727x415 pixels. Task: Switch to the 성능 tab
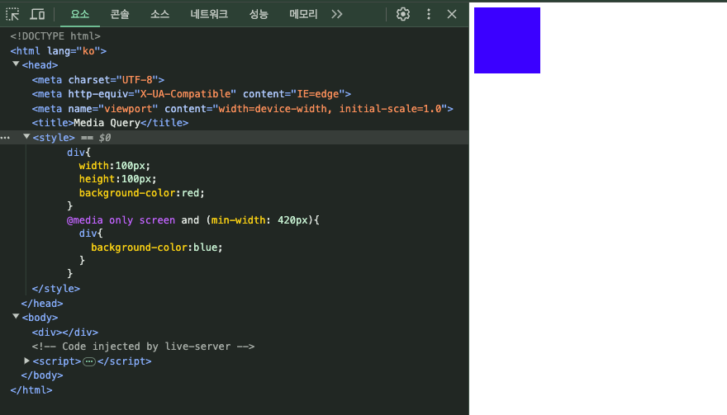tap(259, 14)
